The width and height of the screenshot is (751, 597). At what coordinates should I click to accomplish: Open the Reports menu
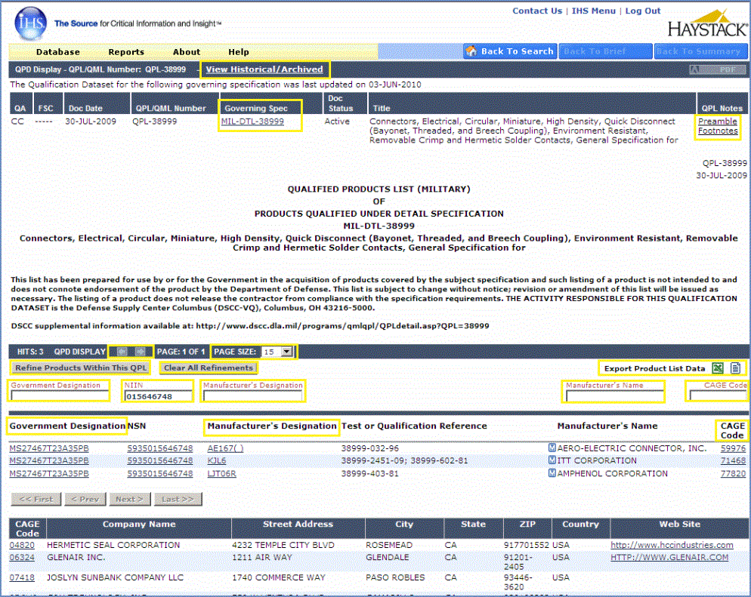(126, 51)
